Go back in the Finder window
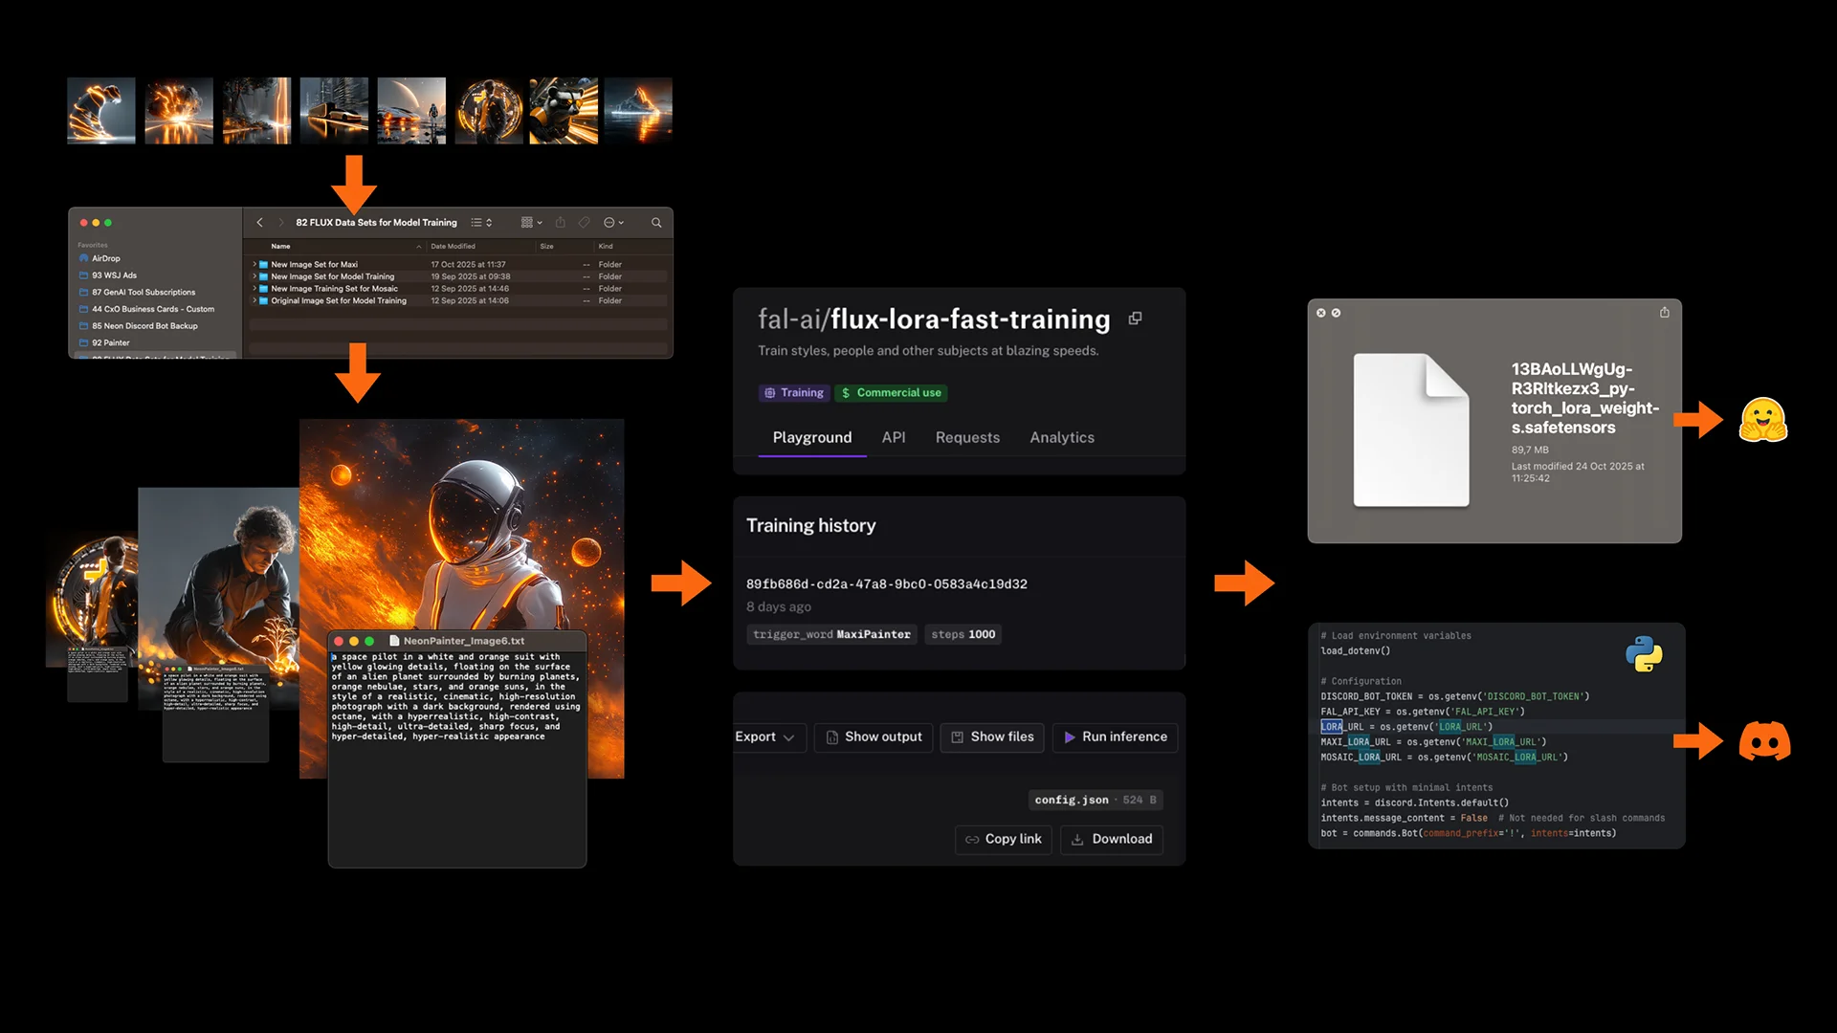Viewport: 1837px width, 1033px height. [x=259, y=222]
